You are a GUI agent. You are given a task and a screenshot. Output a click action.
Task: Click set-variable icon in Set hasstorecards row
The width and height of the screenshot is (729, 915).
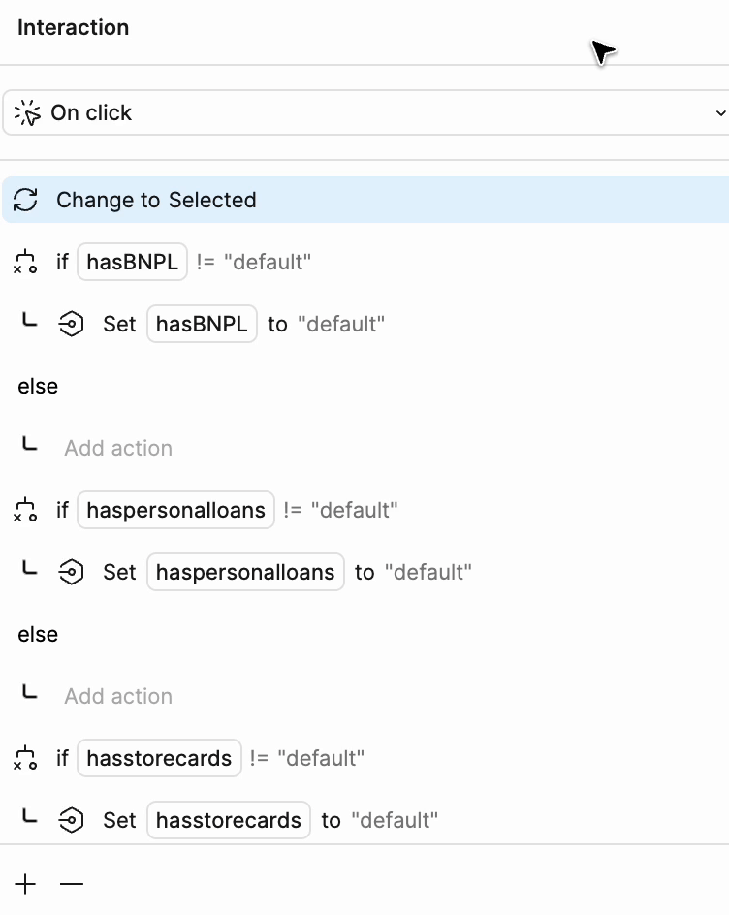click(x=72, y=820)
